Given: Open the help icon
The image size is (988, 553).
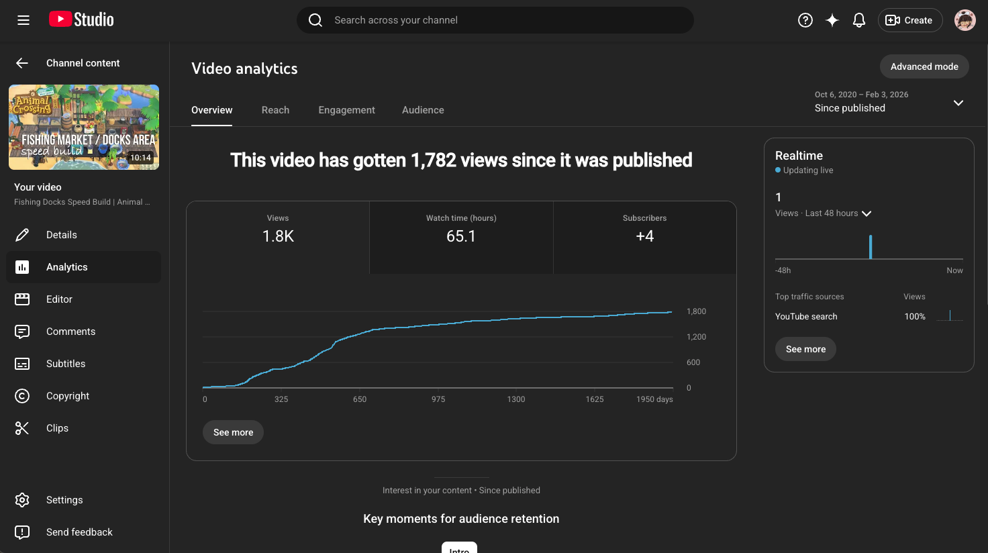Looking at the screenshot, I should (x=805, y=20).
